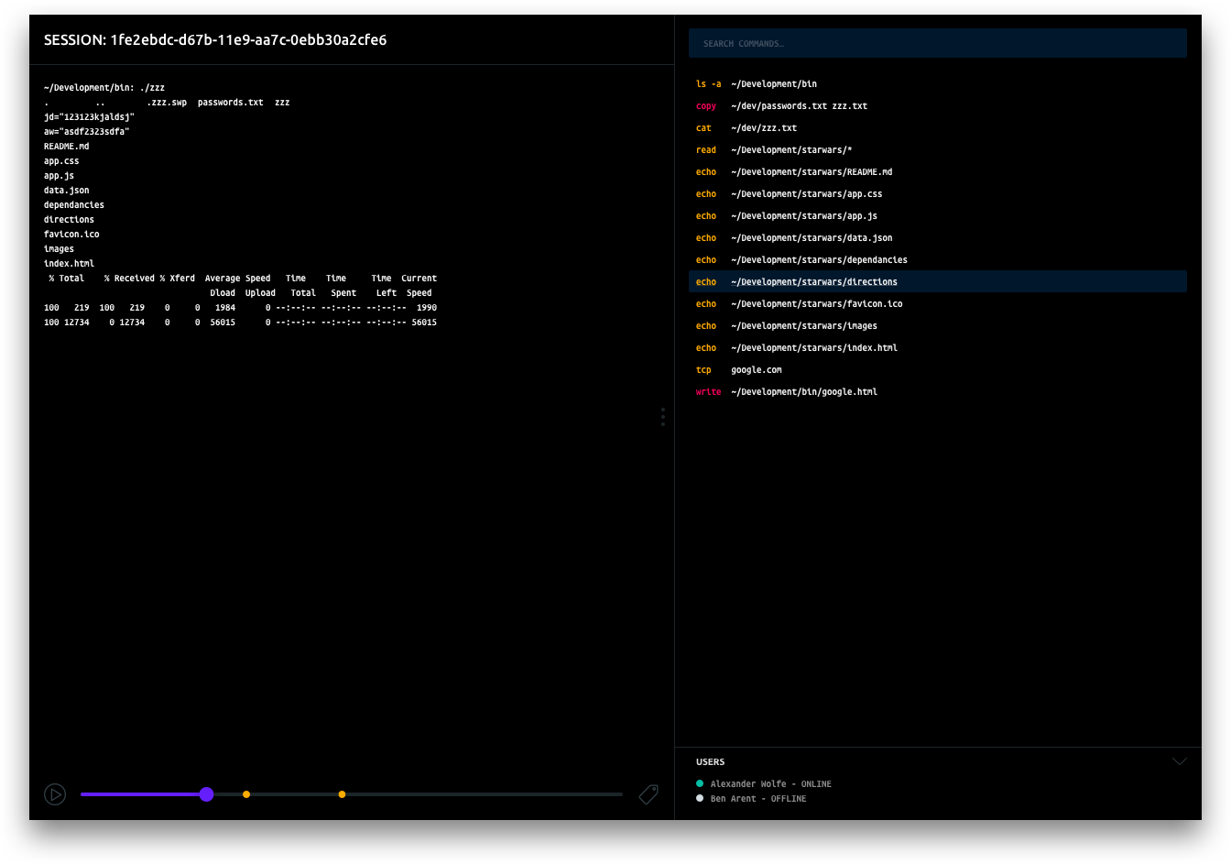Collapse the Users panel with the chevron
The height and width of the screenshot is (864, 1231).
click(1179, 761)
